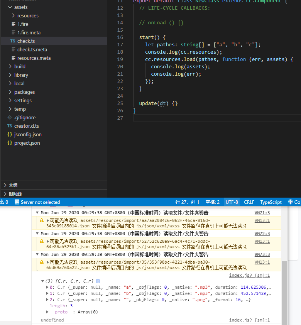This screenshot has height=325, width=301.
Task: Expand array element 1 named "b"
Action: coord(47,293)
